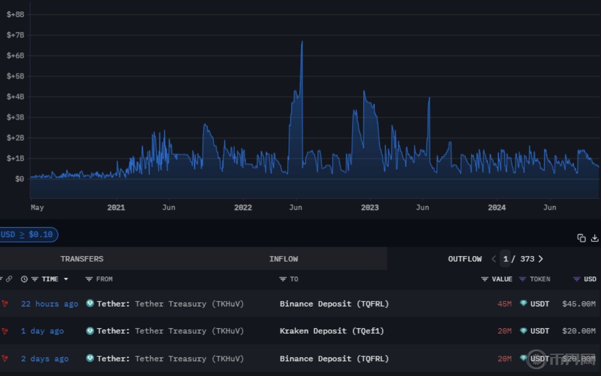Select the TRANSFERS tab
601x376 pixels.
82,259
